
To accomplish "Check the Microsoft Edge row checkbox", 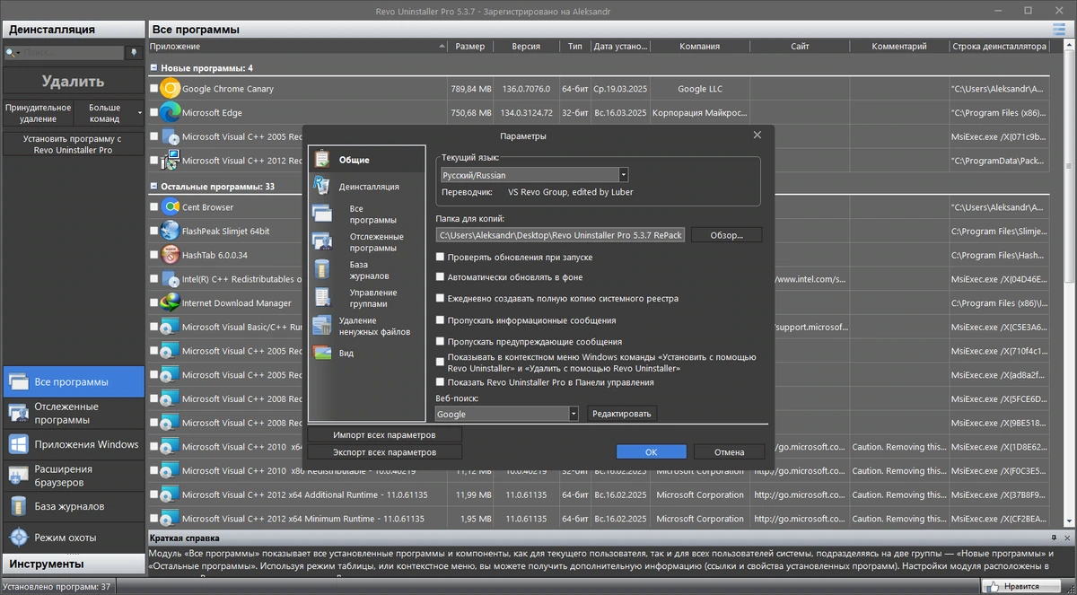I will [x=154, y=113].
